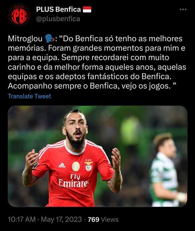Click the tweet text about Benfica memories
The width and height of the screenshot is (195, 231).
point(97,62)
